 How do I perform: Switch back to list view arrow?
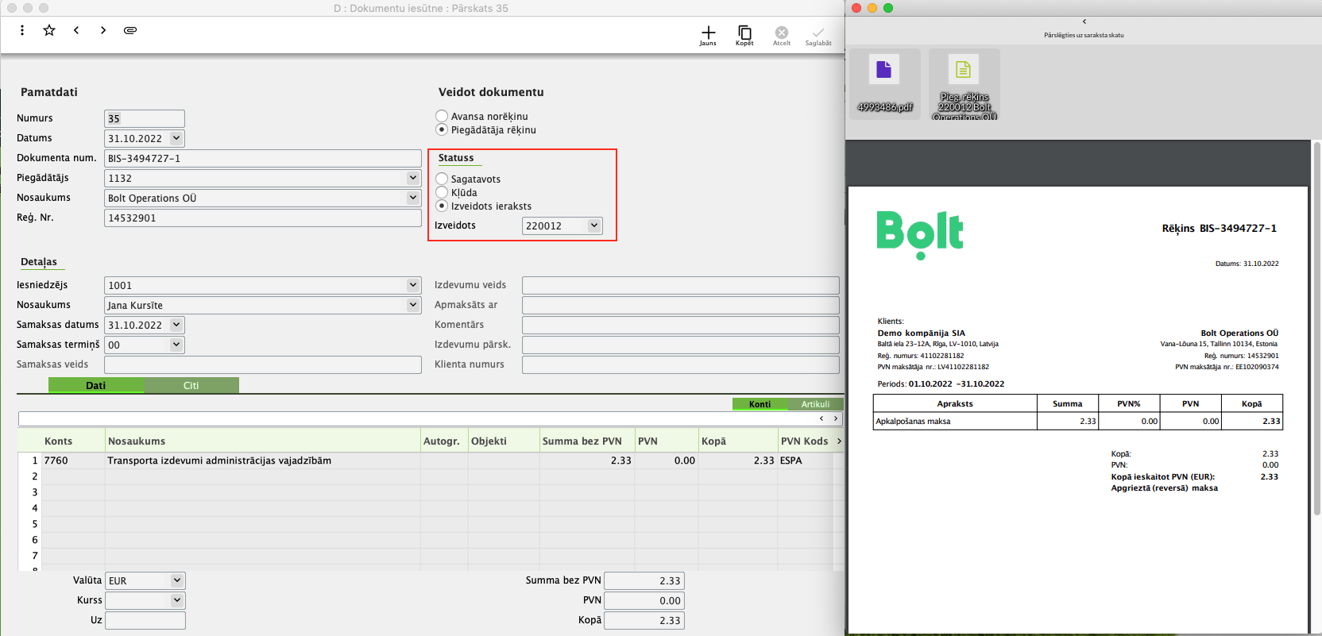point(1084,21)
